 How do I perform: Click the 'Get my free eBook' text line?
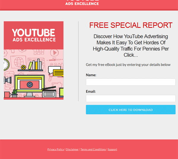click(128, 65)
